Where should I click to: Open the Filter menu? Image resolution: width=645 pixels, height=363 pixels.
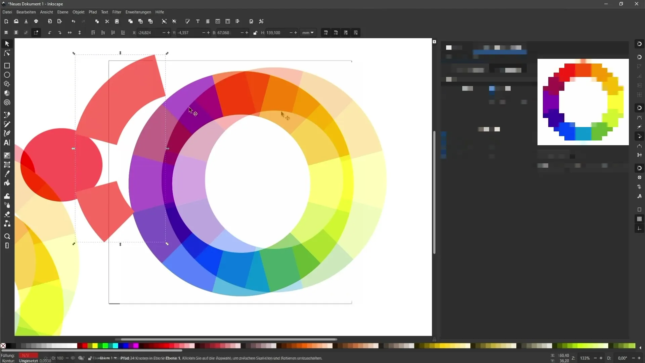click(117, 12)
